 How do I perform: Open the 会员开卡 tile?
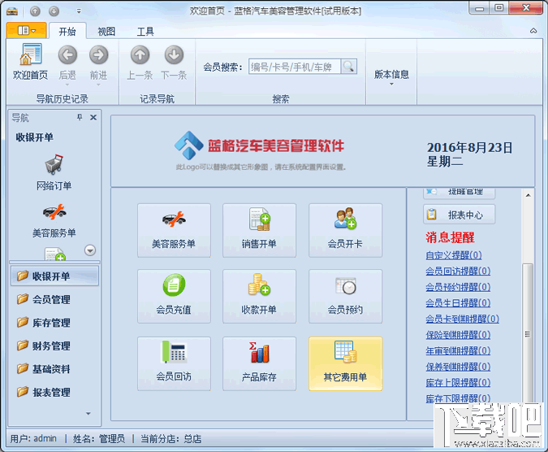pos(345,231)
